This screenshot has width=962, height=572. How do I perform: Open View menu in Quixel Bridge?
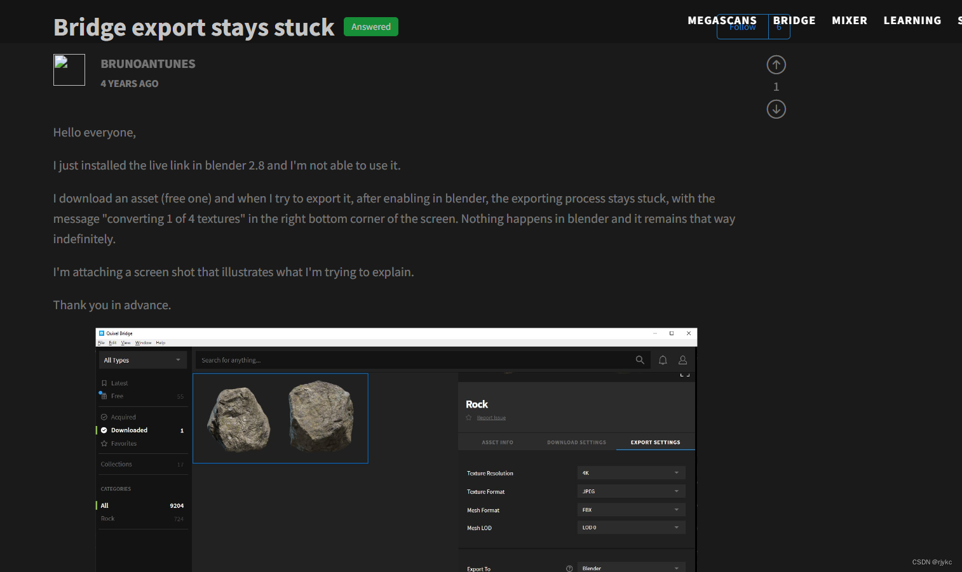click(x=126, y=343)
